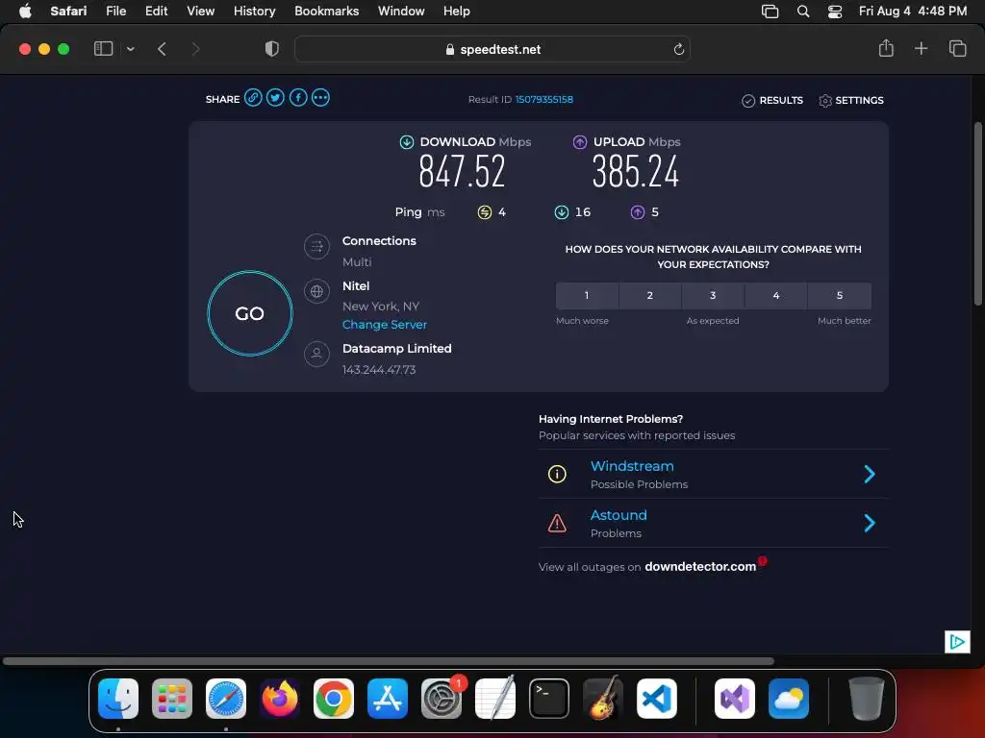Go back in Safari history

(162, 49)
